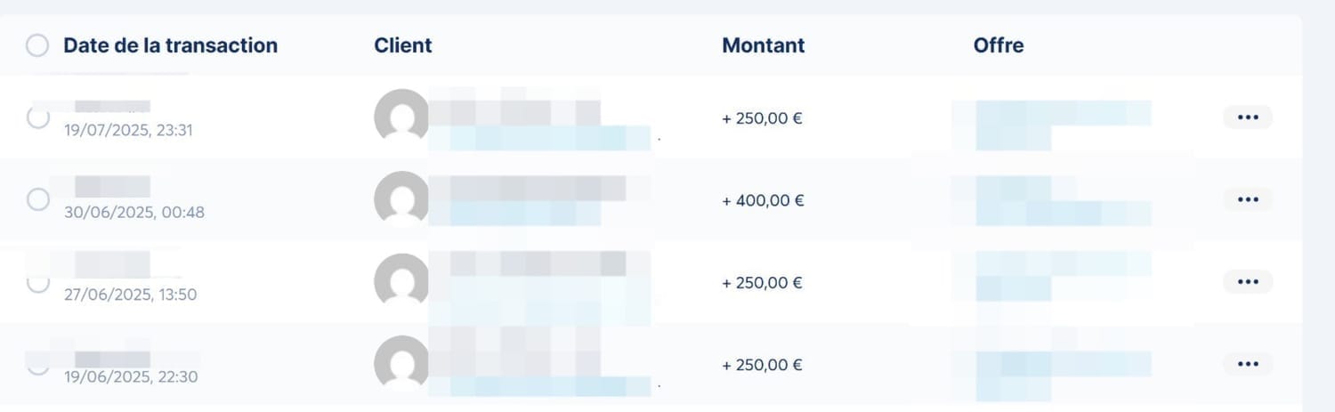Click the 19/06/2025, 22:30 date text
This screenshot has width=1335, height=412.
(x=131, y=376)
